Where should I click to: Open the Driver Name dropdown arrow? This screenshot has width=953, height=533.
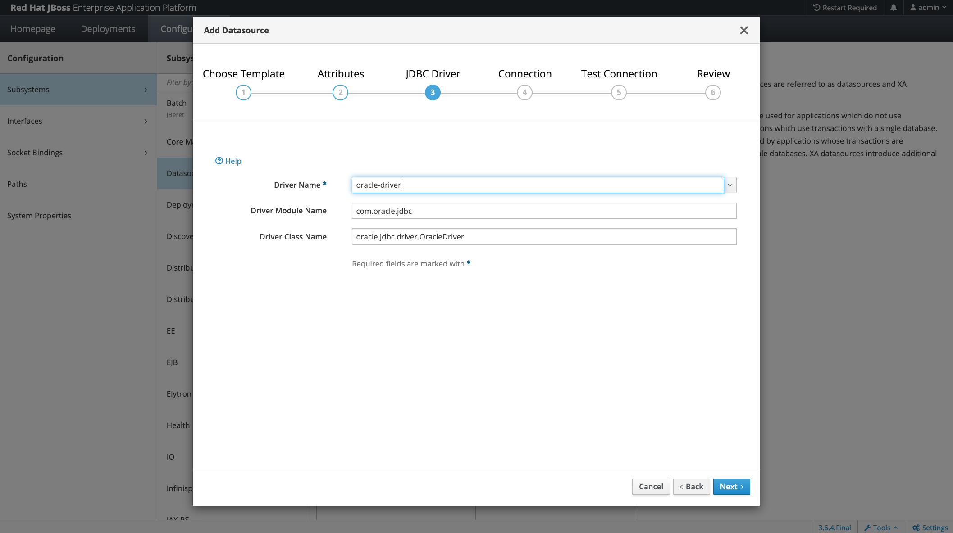[x=730, y=185]
